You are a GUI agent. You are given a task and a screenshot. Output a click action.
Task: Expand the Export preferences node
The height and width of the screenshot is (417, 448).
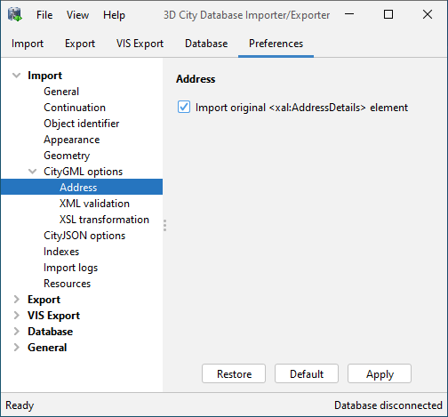[x=17, y=300]
